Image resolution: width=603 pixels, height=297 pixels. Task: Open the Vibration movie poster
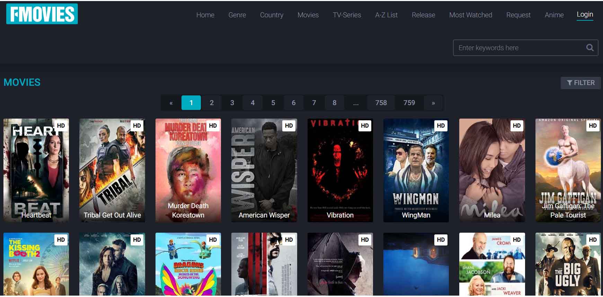[x=340, y=170]
